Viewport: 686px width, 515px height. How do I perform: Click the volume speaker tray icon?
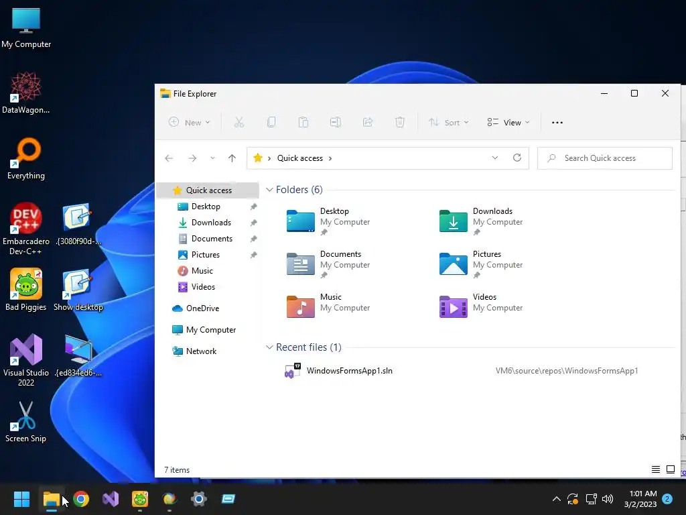[608, 499]
